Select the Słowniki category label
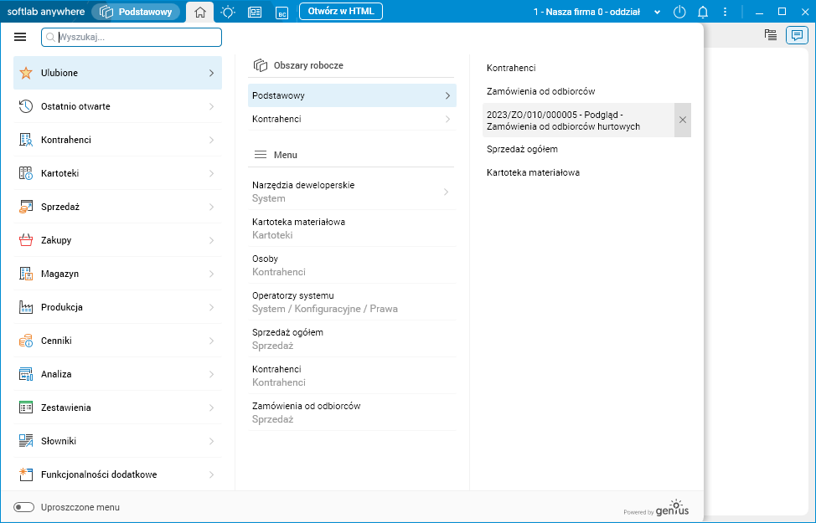This screenshot has width=816, height=523. point(59,441)
